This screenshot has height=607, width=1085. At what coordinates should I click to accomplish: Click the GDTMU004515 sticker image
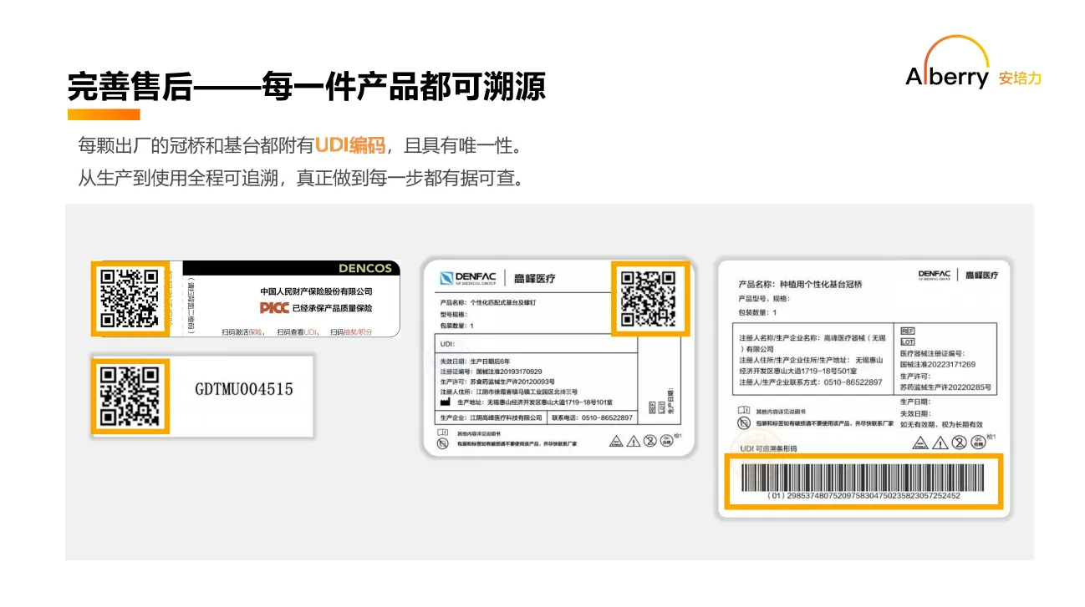click(201, 396)
